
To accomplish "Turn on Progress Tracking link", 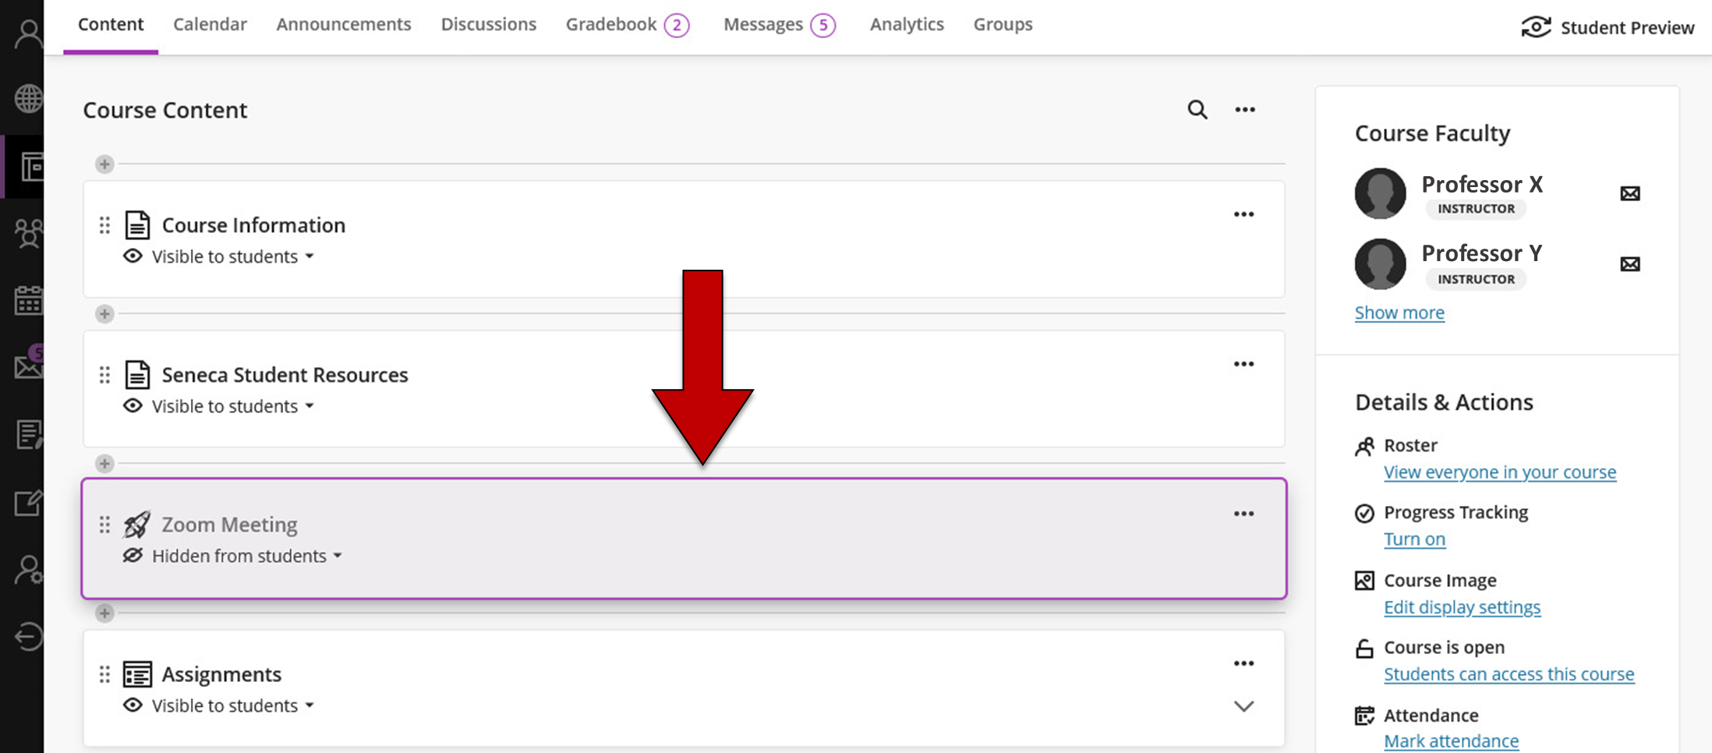I will pyautogui.click(x=1414, y=539).
